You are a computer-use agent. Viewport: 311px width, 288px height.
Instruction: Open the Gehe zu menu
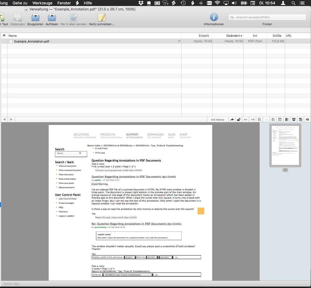point(20,3)
